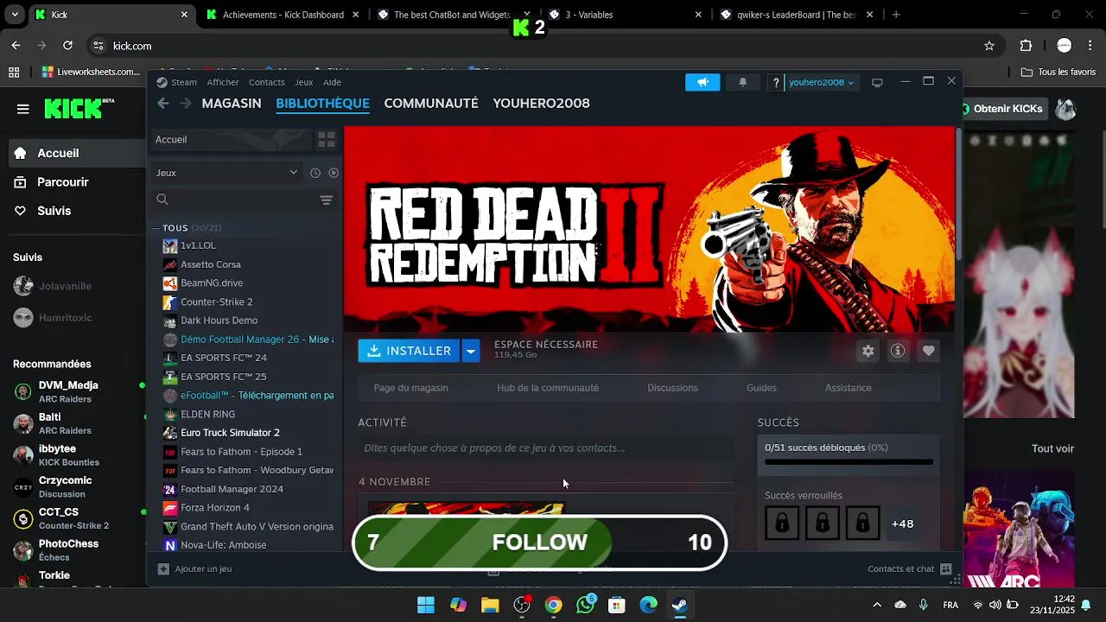Click Steam game page vertical scrollbar

tap(958, 194)
